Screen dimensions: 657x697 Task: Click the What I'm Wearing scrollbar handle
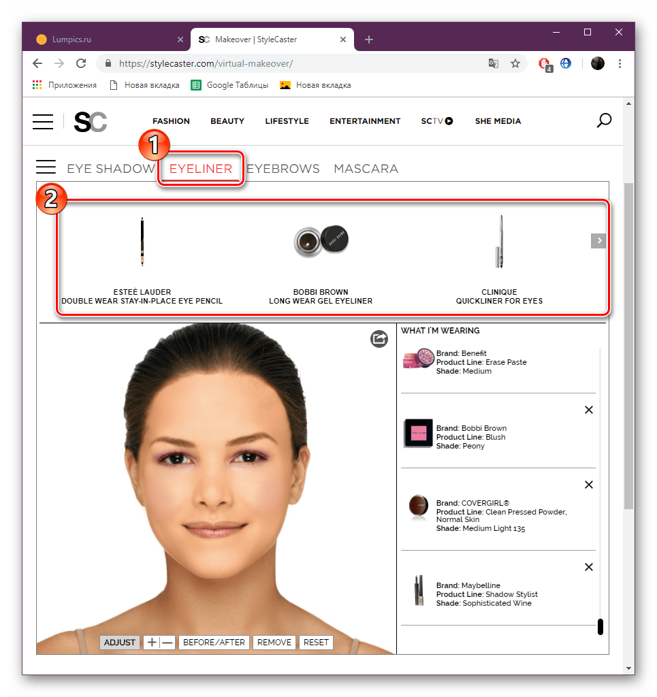click(x=600, y=627)
